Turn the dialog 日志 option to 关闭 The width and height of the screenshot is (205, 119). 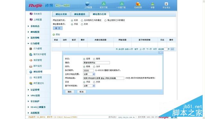[94, 82]
